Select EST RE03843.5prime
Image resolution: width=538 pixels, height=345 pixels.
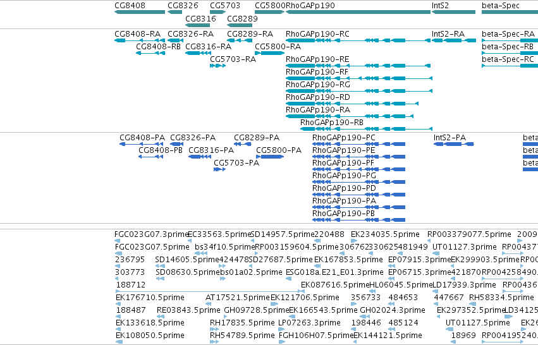pyautogui.click(x=160, y=317)
